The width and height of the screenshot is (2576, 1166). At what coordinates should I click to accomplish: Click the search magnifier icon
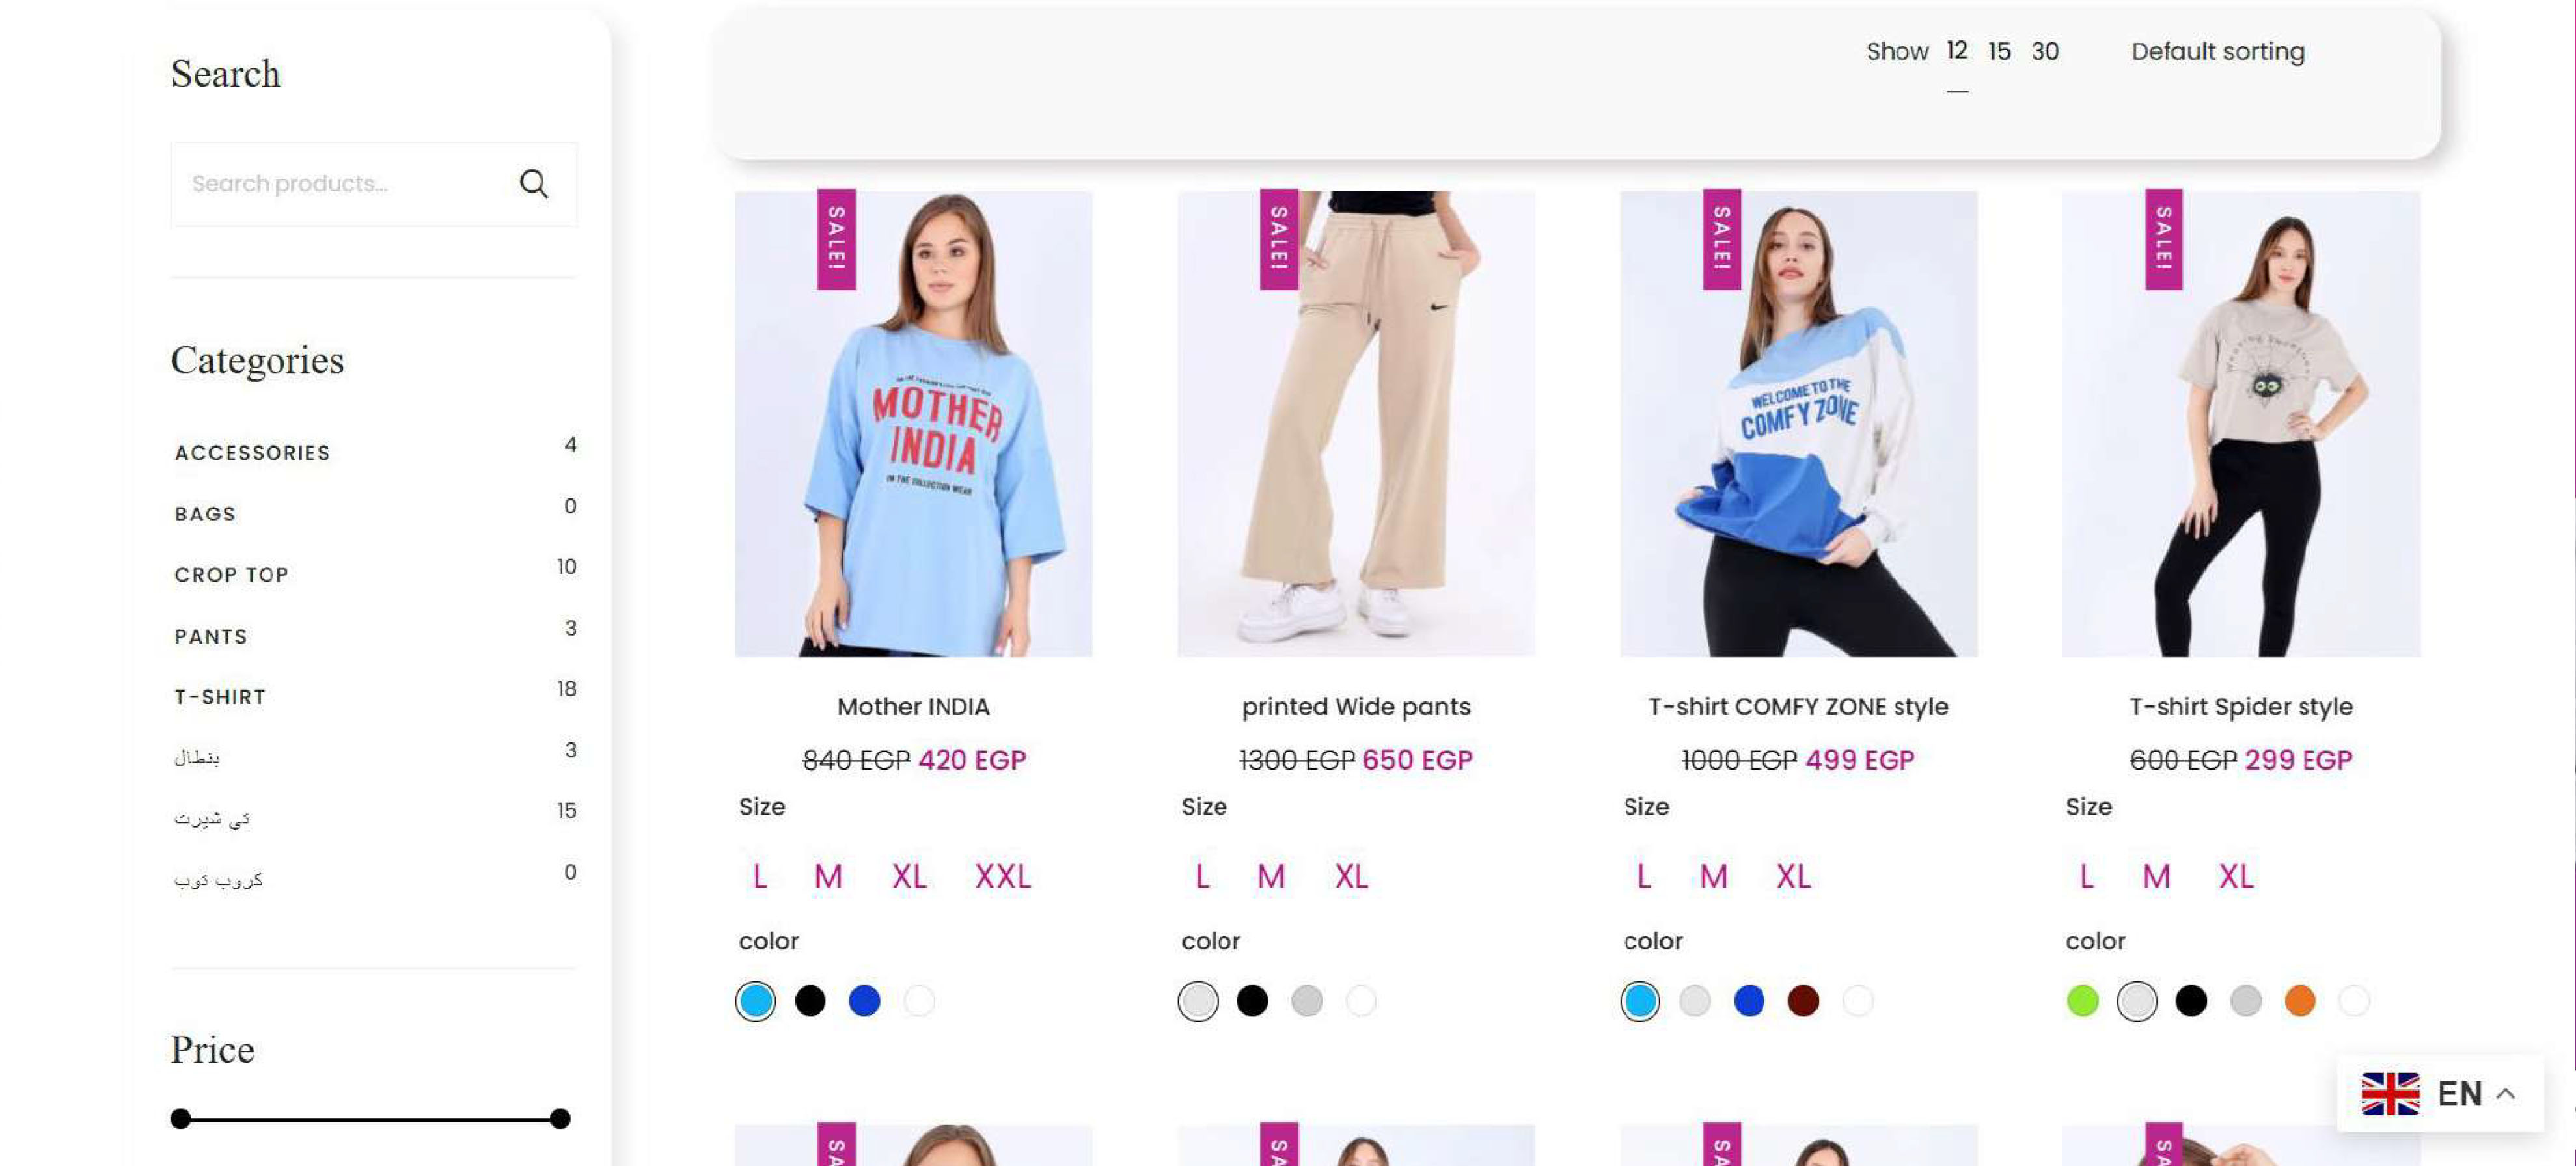(x=534, y=184)
